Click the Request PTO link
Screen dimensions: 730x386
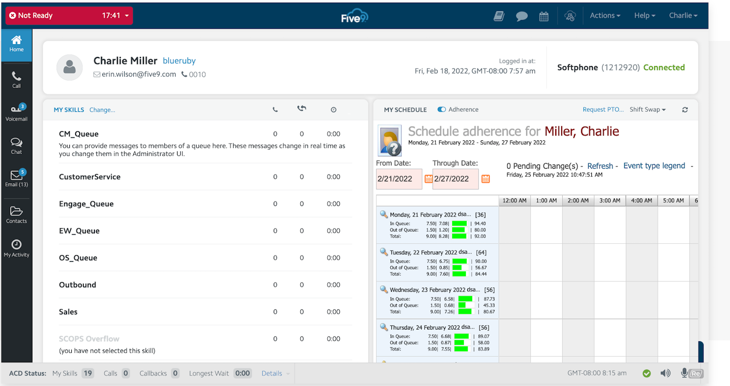[x=603, y=109]
